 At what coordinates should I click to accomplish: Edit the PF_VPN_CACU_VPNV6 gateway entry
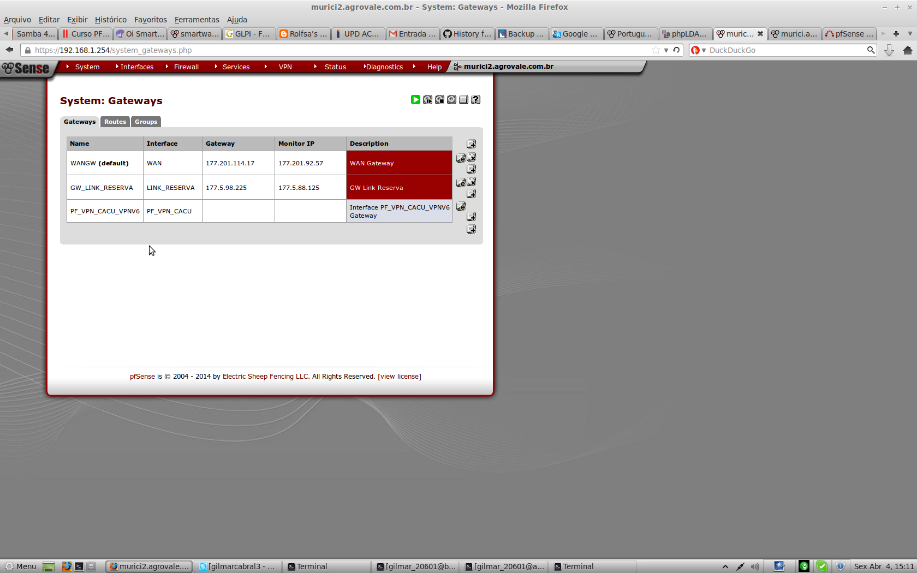[461, 206]
